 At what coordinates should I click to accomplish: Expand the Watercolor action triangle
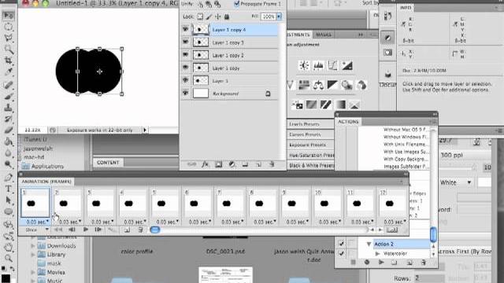(x=378, y=254)
